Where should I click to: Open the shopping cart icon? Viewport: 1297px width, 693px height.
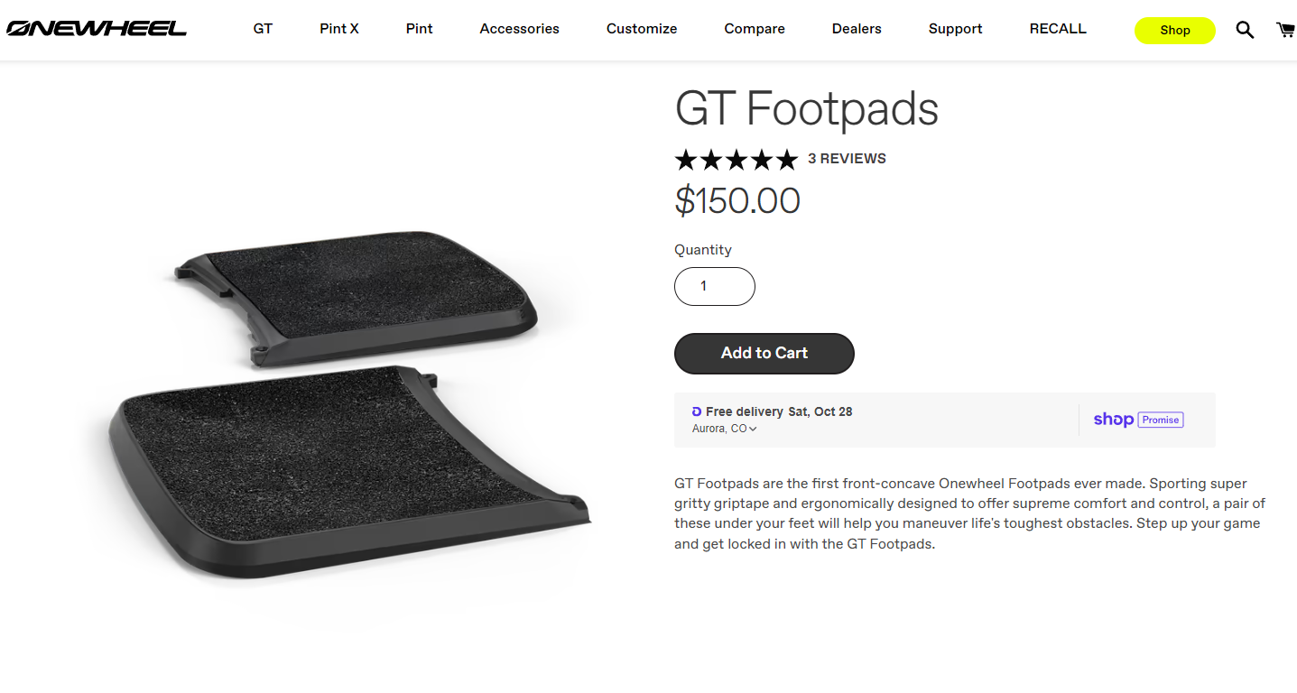click(x=1286, y=30)
